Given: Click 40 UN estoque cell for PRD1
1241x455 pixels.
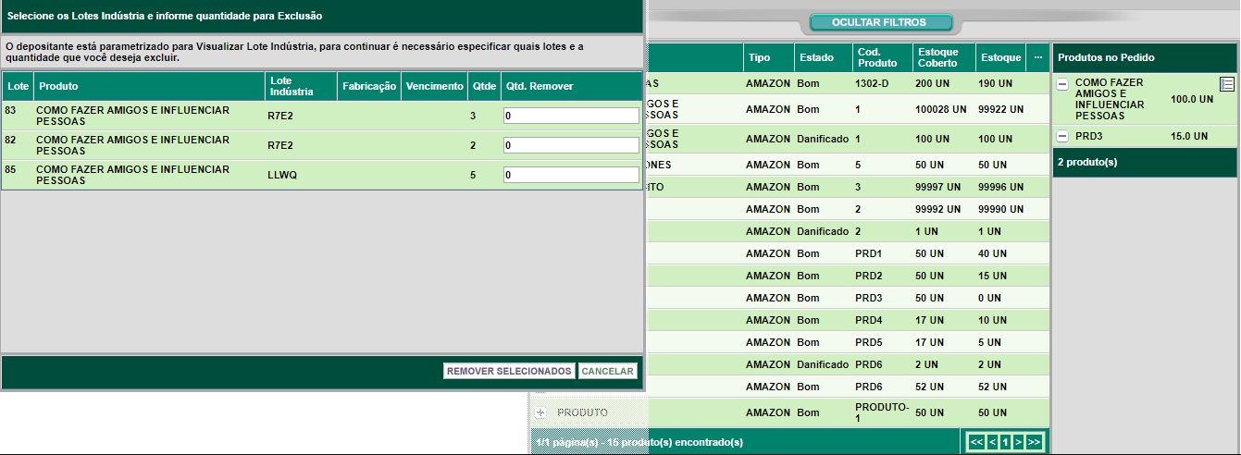Looking at the screenshot, I should (992, 253).
